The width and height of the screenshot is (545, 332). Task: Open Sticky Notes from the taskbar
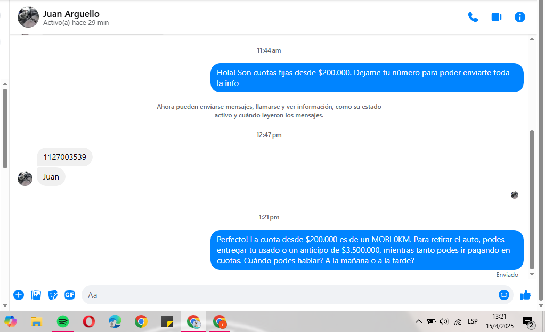[x=167, y=321]
